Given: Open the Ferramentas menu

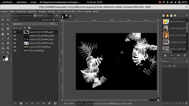Looking at the screenshot, I should pyautogui.click(x=69, y=11).
